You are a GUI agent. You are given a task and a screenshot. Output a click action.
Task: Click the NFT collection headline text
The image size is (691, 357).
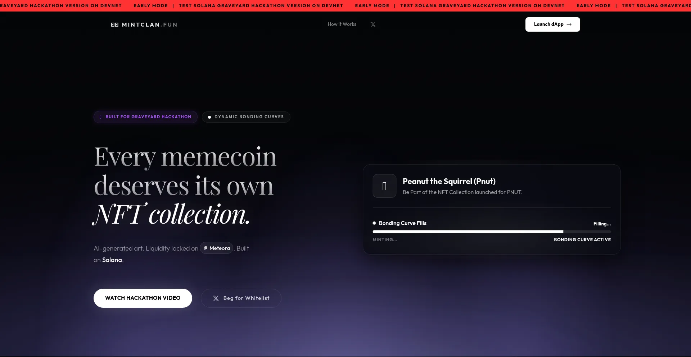pyautogui.click(x=171, y=214)
